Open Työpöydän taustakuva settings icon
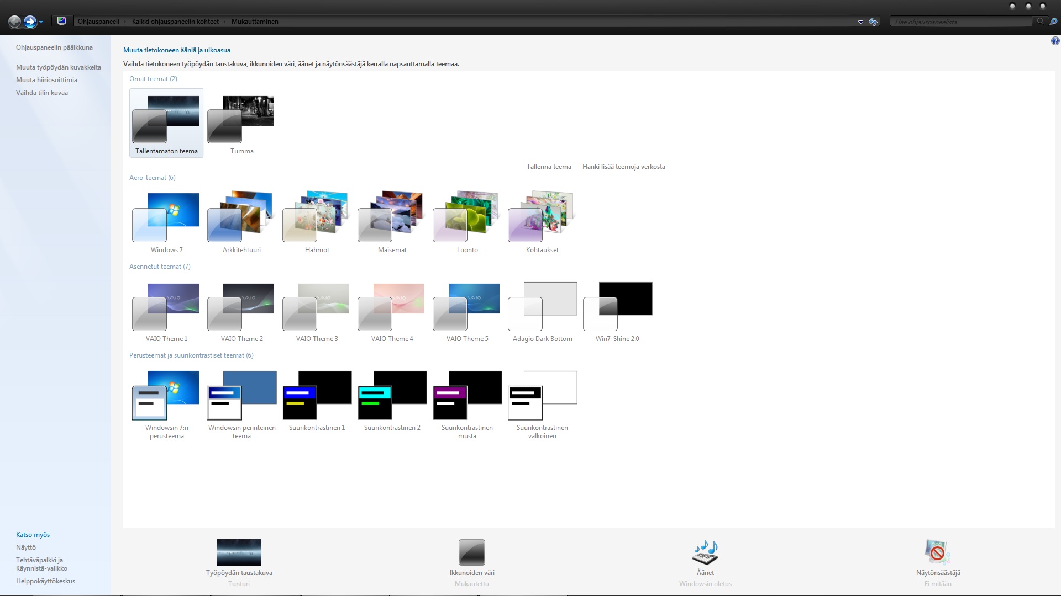This screenshot has width=1061, height=596. point(239,552)
